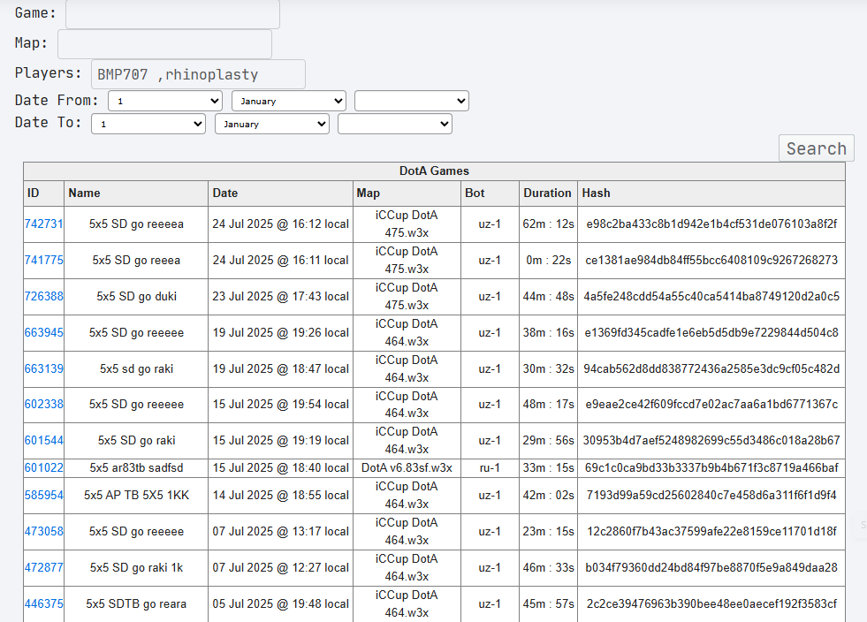Click the Search button
This screenshot has width=867, height=622.
816,148
